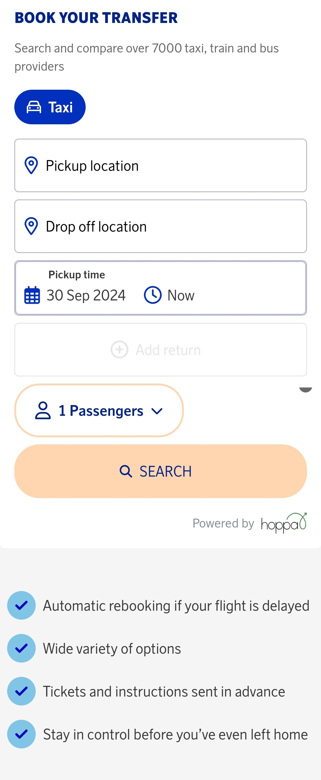The image size is (321, 780).
Task: Click the clock icon beside Now
Action: 153,295
